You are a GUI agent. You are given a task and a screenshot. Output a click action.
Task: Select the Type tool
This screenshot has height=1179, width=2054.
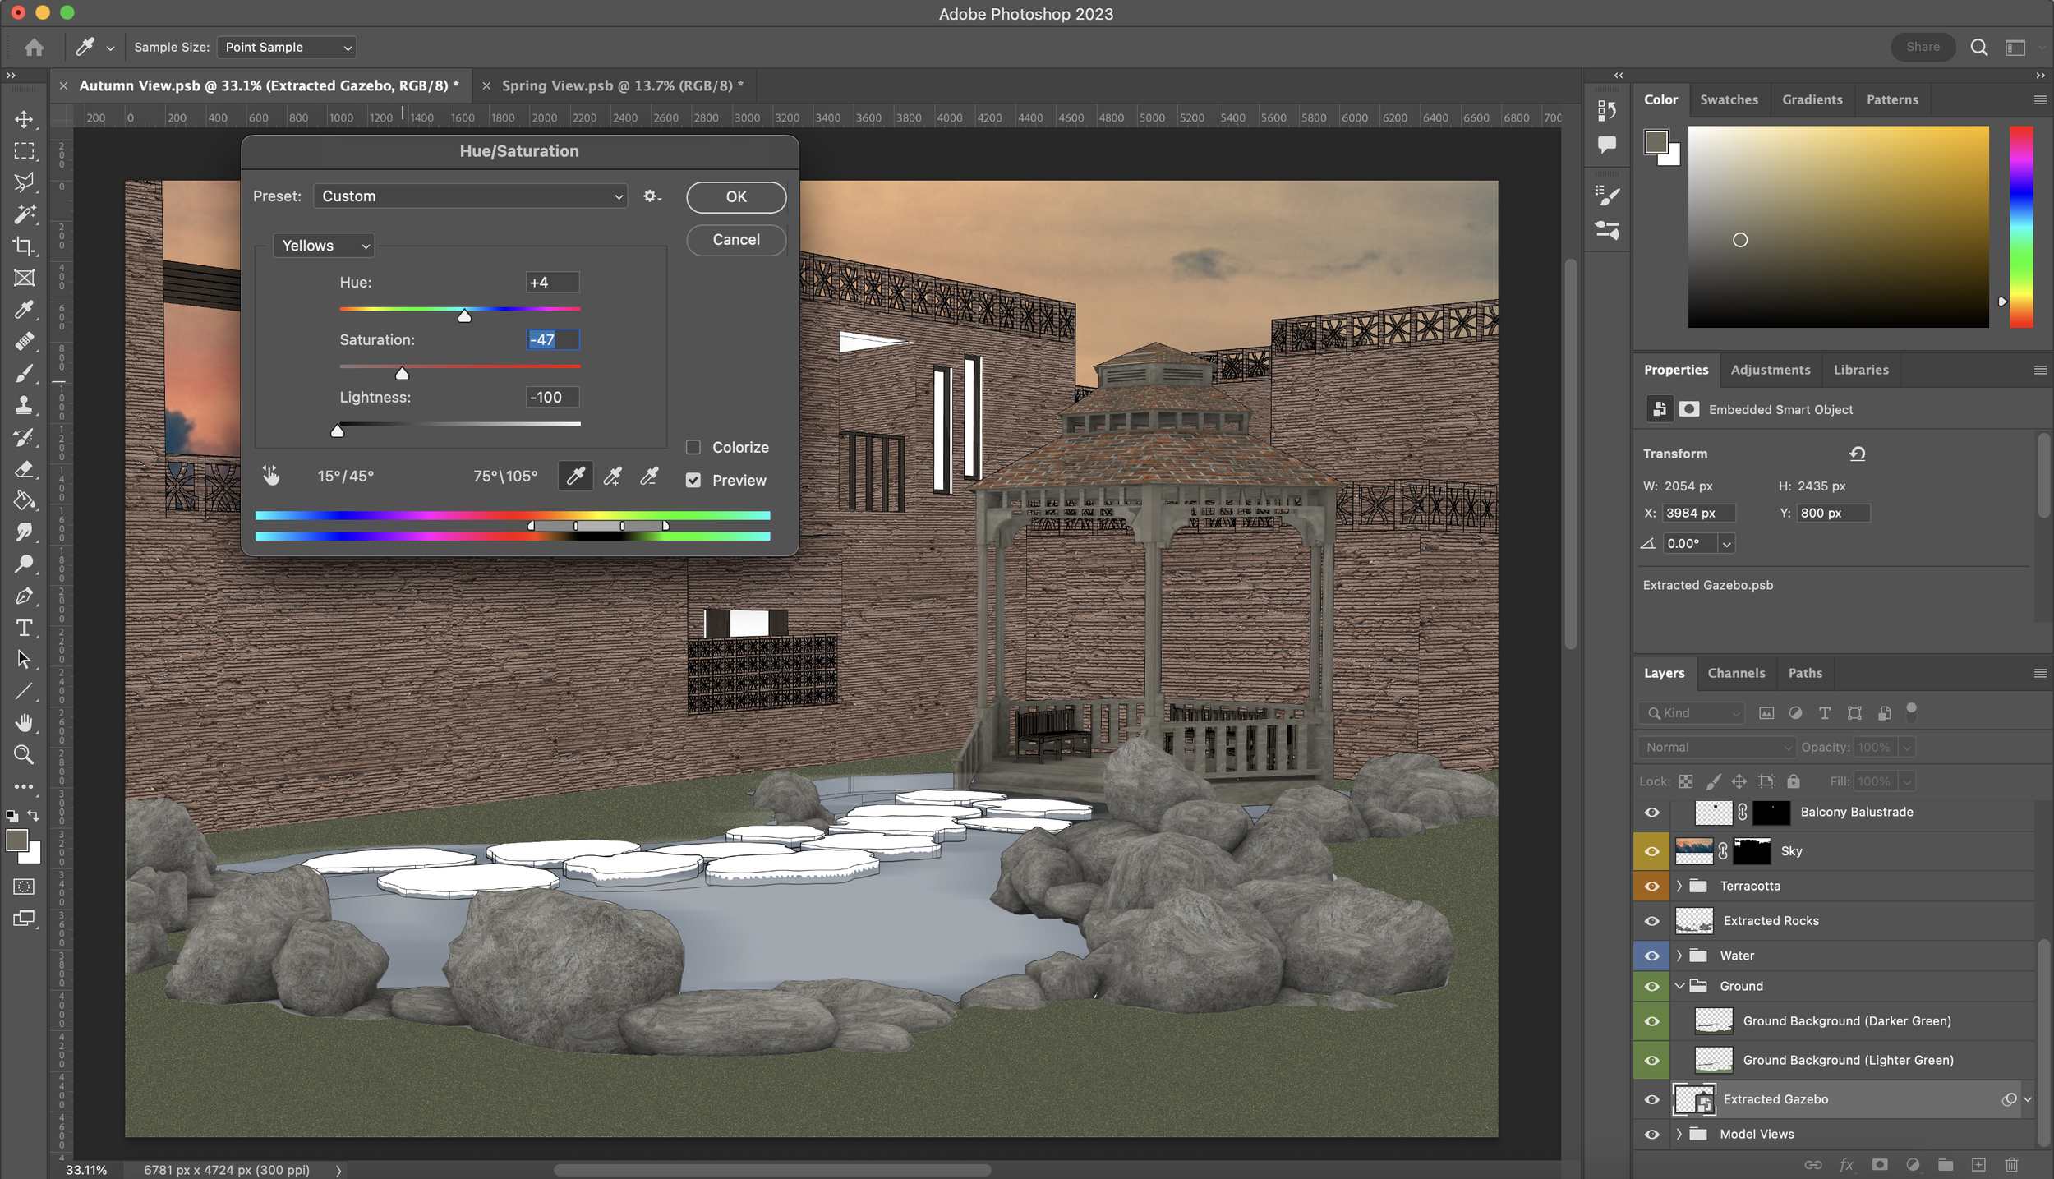pyautogui.click(x=25, y=628)
